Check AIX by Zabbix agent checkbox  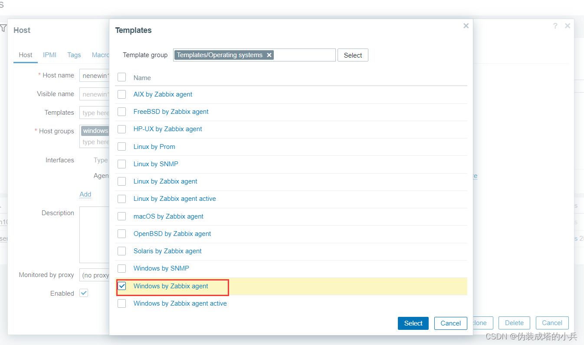pyautogui.click(x=122, y=94)
